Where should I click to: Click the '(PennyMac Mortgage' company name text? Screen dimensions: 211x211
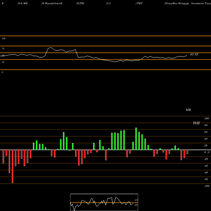tap(177, 3)
